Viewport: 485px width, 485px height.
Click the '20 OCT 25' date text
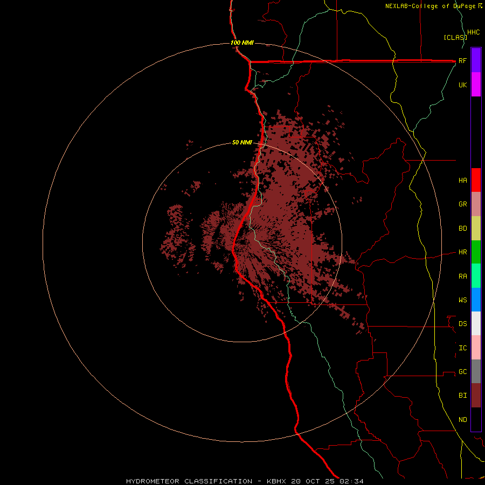313,481
